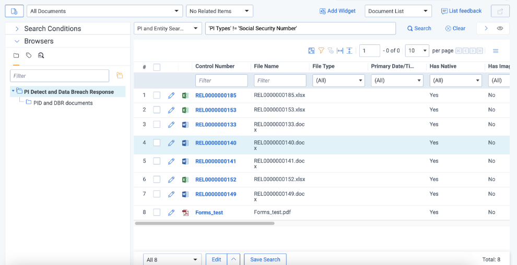Check the select-all header checkbox
Screen dimensions: 517x265
pos(157,67)
